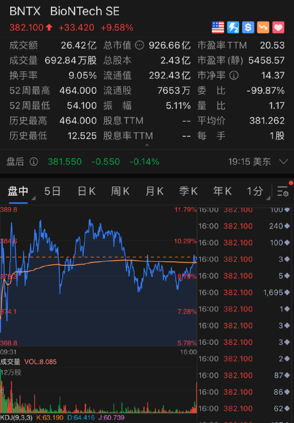Open chart settings icon with red dot

point(283,191)
